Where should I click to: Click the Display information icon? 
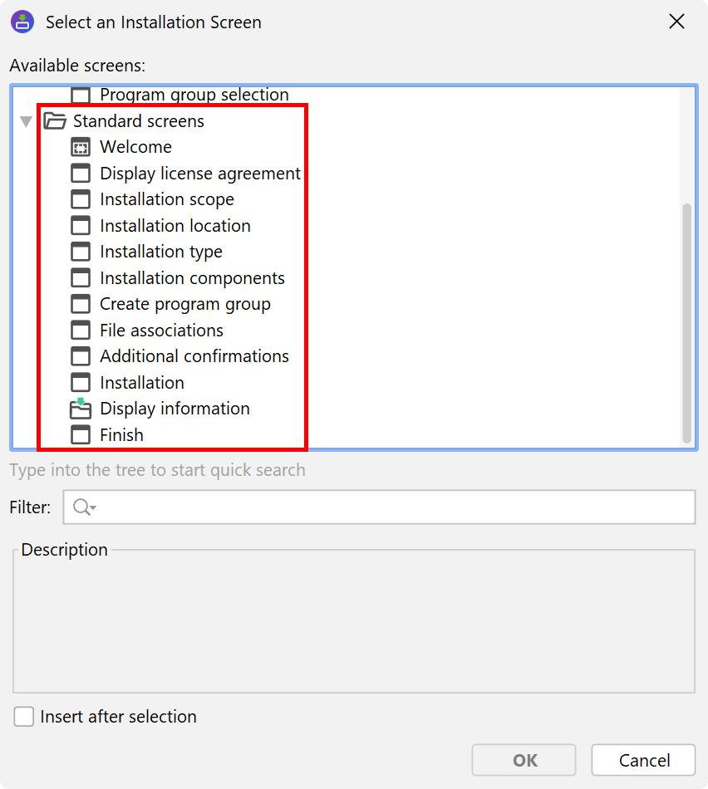(x=81, y=409)
